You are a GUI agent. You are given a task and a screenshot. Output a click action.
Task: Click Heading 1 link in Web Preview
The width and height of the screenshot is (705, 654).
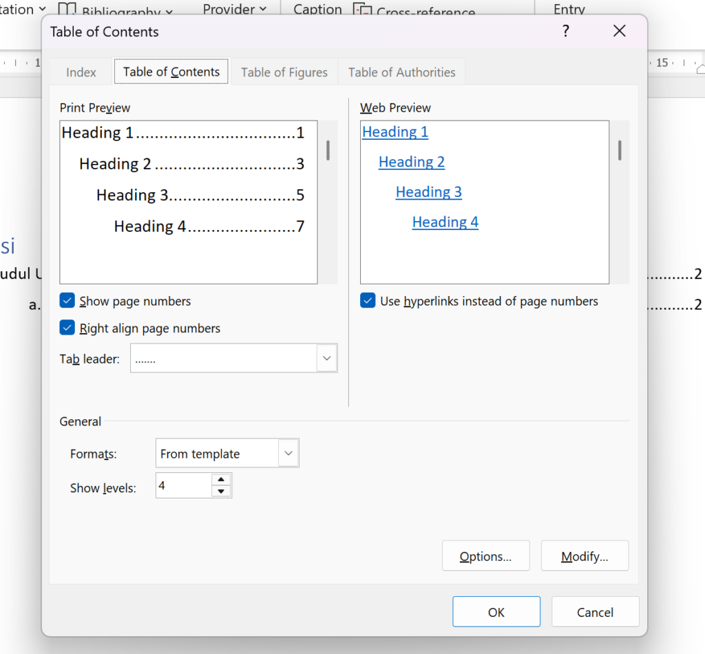tap(395, 131)
